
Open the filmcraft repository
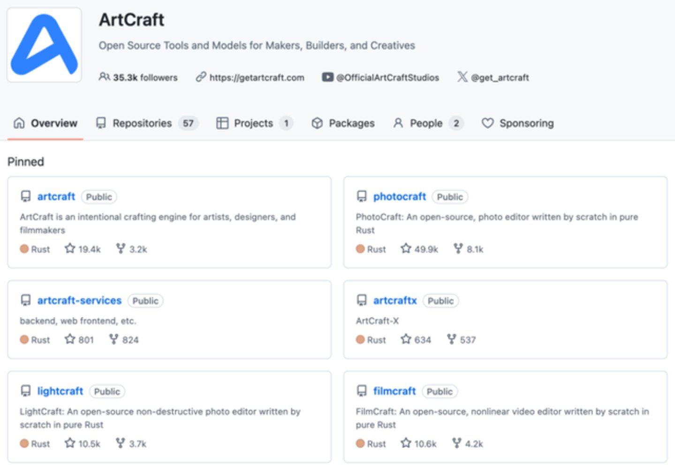point(394,391)
